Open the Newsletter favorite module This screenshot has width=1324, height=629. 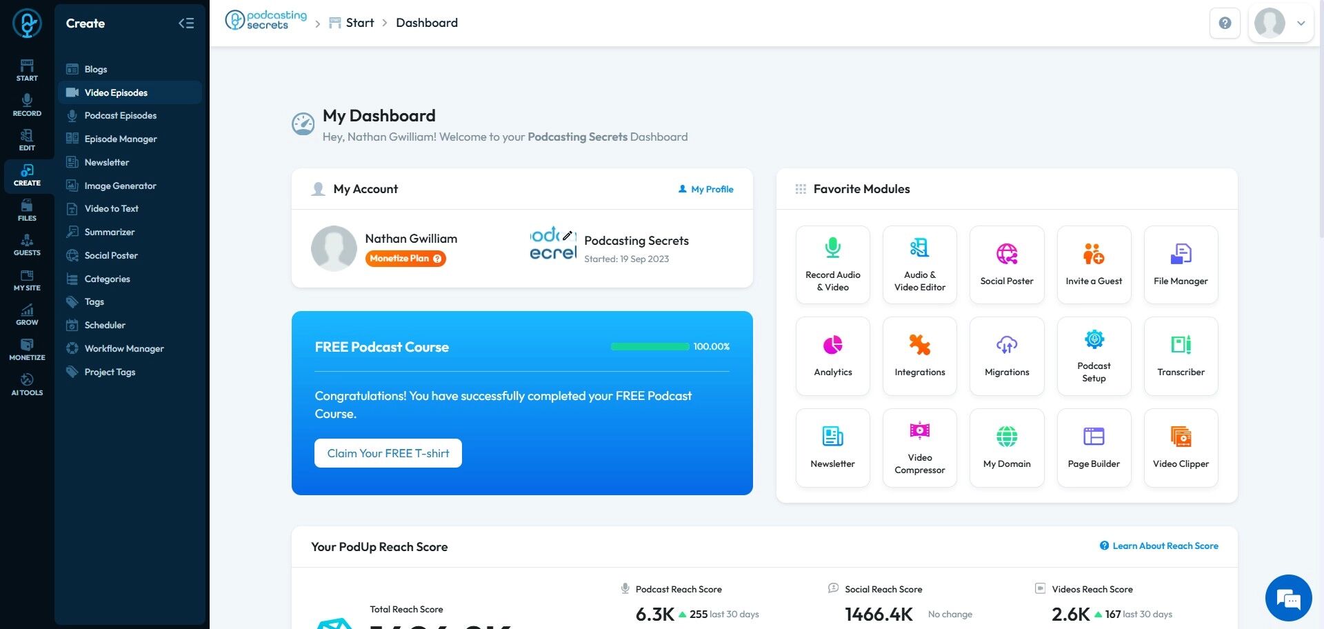(x=832, y=448)
